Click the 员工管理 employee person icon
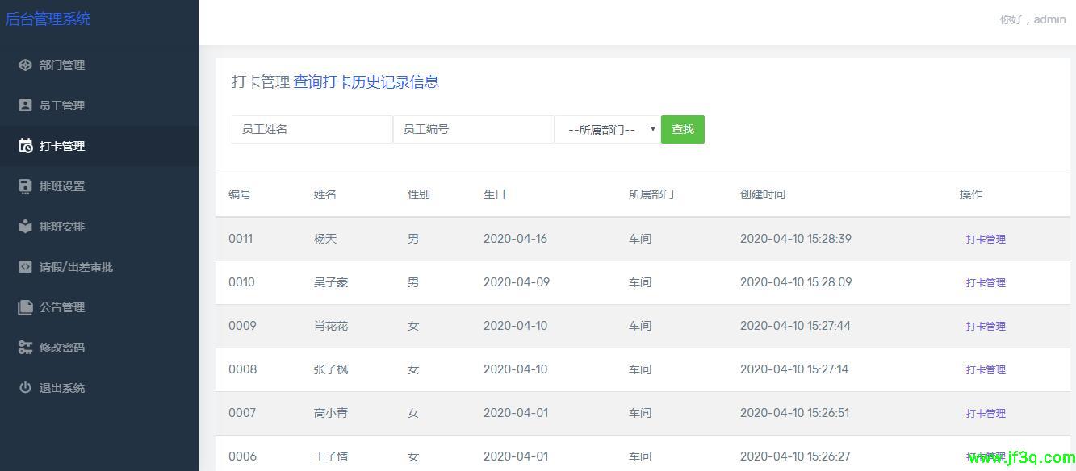The image size is (1076, 471). click(x=25, y=106)
